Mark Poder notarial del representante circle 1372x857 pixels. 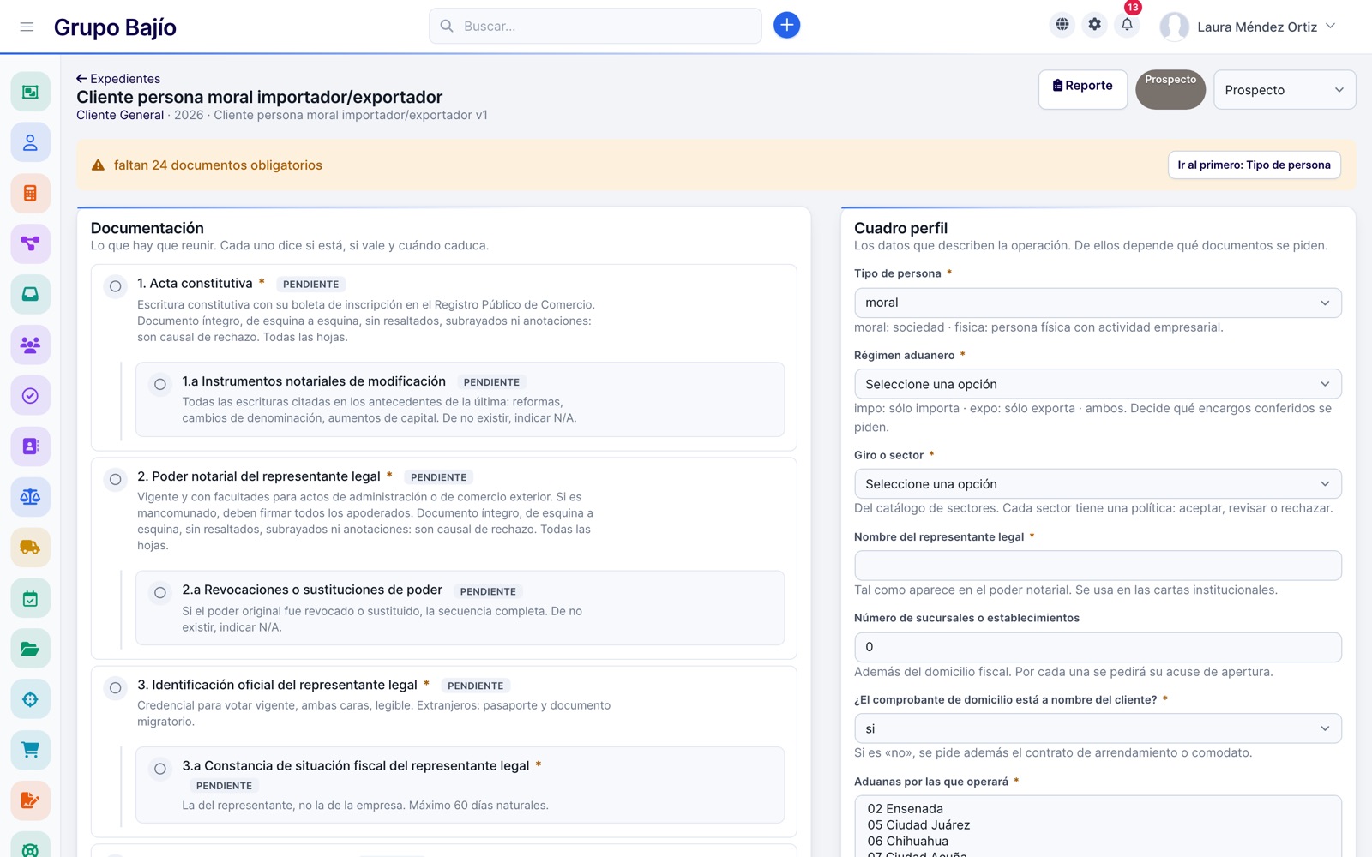[x=115, y=479]
